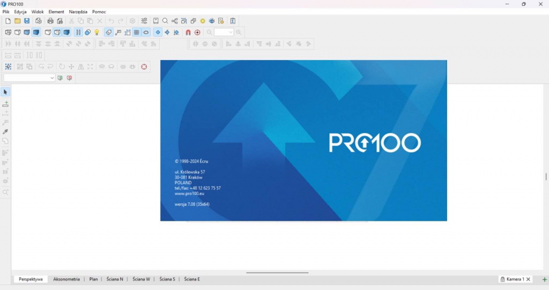Open the empty combo box below toolbars
549x290 pixels.
(52, 78)
